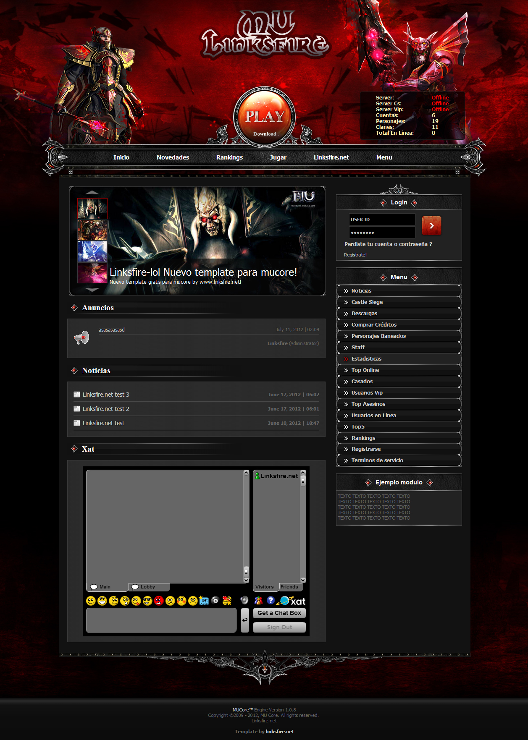This screenshot has width=528, height=740.
Task: Insert the red angry emoticon
Action: point(159,601)
